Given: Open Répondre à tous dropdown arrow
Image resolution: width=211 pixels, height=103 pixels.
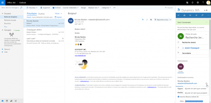Looking at the screenshot, I should click(x=171, y=20).
